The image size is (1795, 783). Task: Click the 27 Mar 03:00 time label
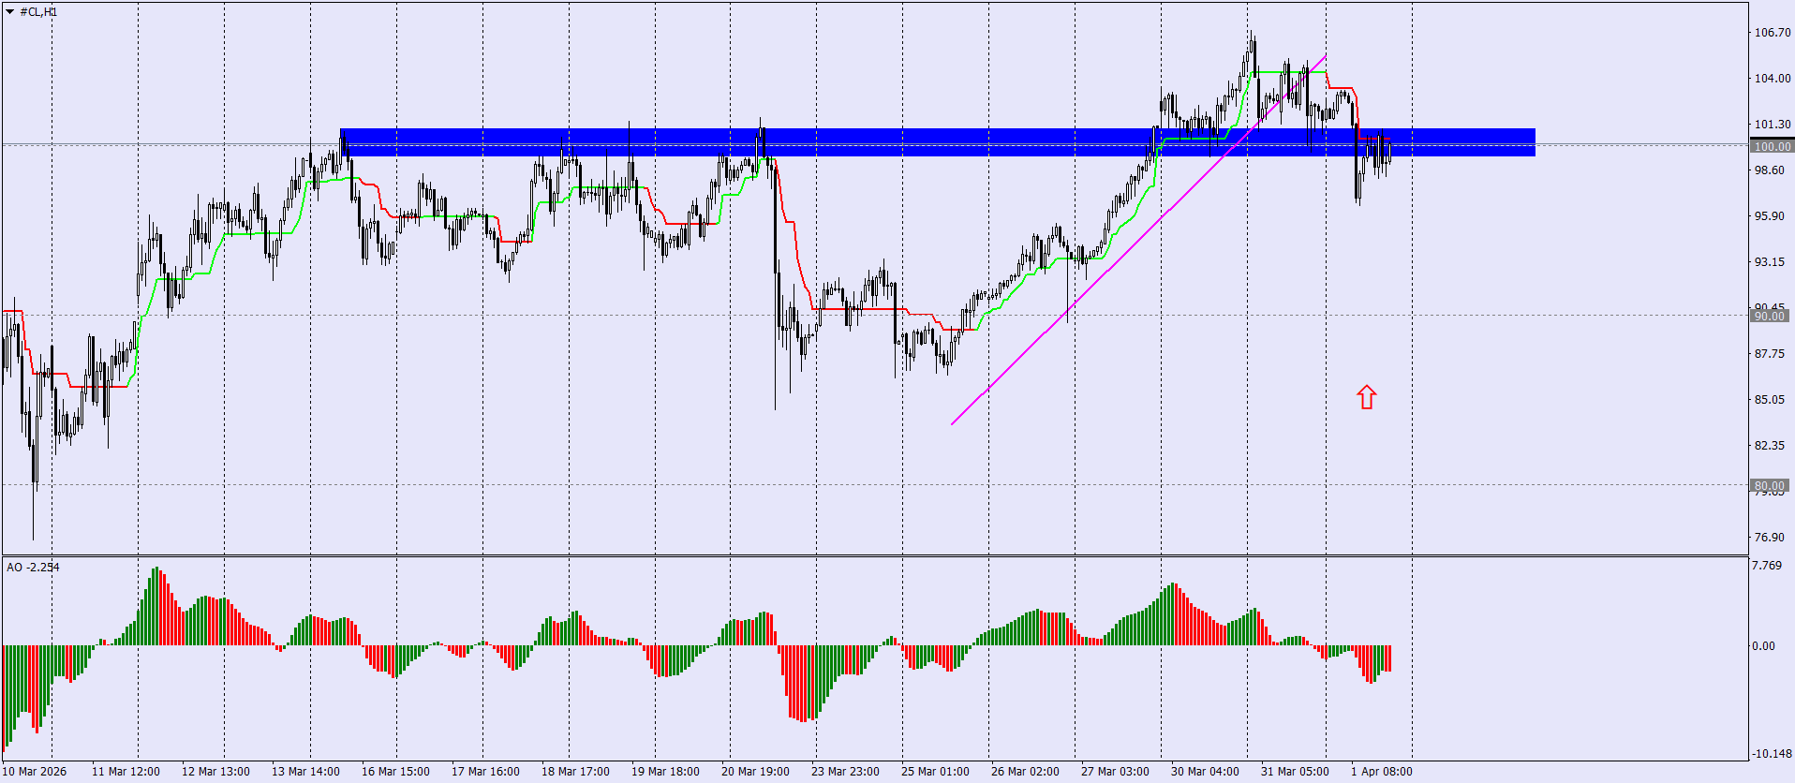1115,772
